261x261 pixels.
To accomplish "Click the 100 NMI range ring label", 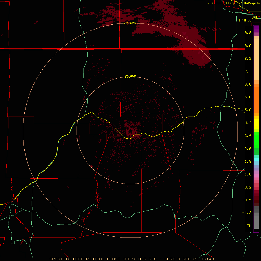I will tap(130, 23).
